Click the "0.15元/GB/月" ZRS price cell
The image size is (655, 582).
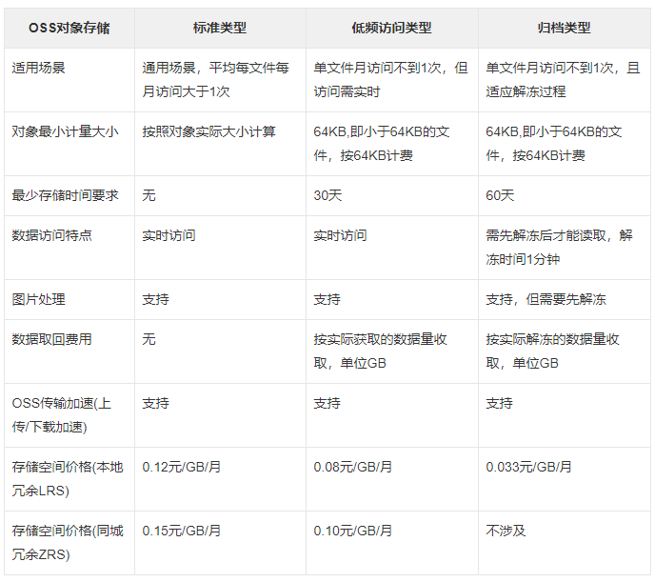pos(182,531)
